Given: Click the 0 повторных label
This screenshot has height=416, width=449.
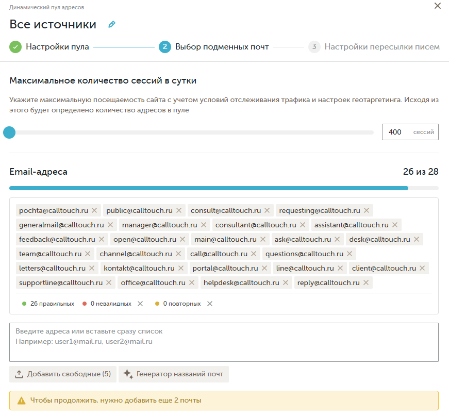Looking at the screenshot, I should 182,304.
